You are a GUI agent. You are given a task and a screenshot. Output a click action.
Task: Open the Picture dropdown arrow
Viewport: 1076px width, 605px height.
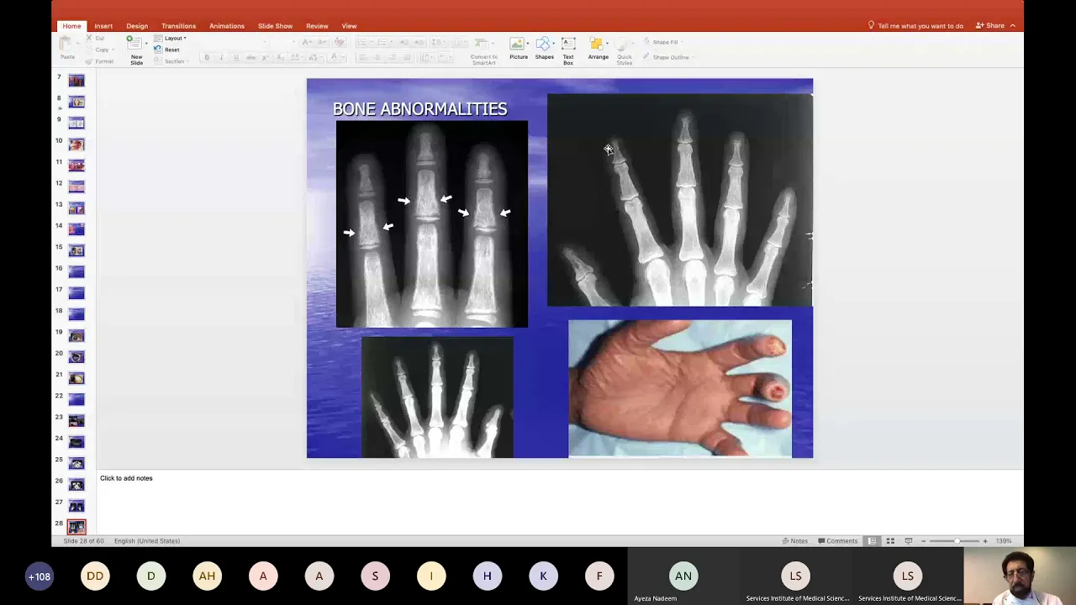point(527,42)
